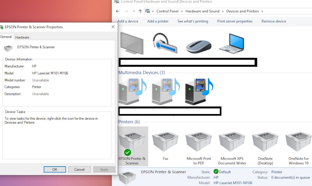Screen dimensions: 312x186
Task: Click the Default state in details pane
Action: point(225,172)
